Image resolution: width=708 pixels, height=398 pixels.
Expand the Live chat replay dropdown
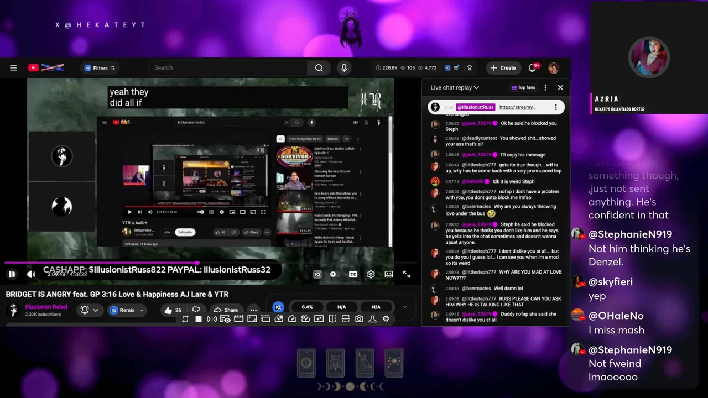coord(455,87)
